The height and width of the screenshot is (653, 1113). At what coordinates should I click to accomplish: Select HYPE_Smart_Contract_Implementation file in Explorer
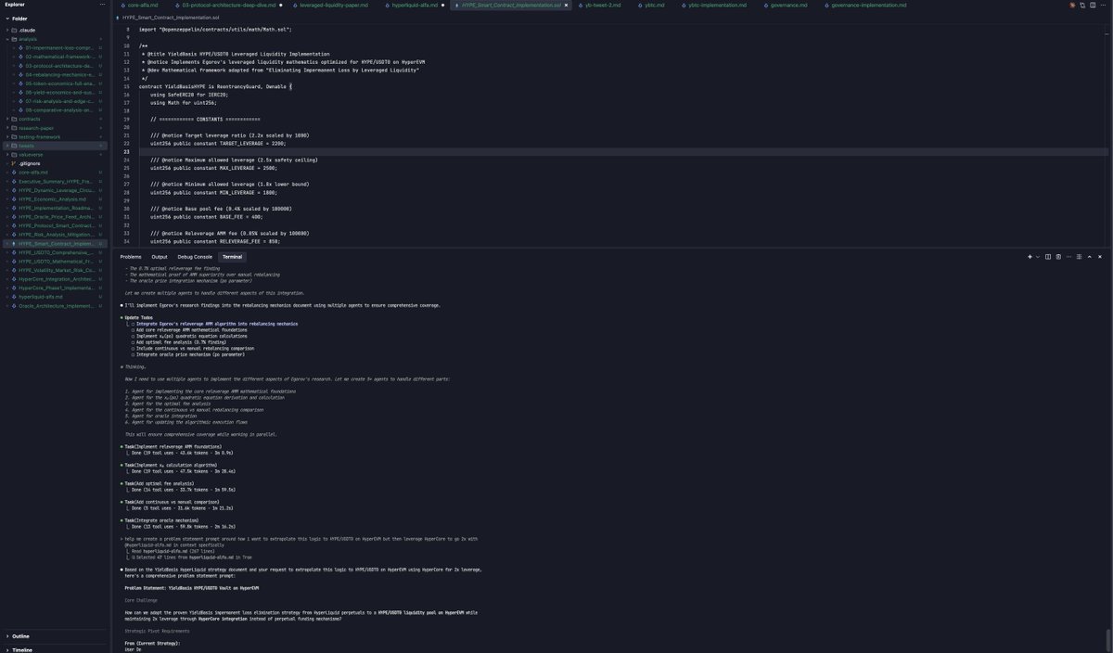click(54, 243)
